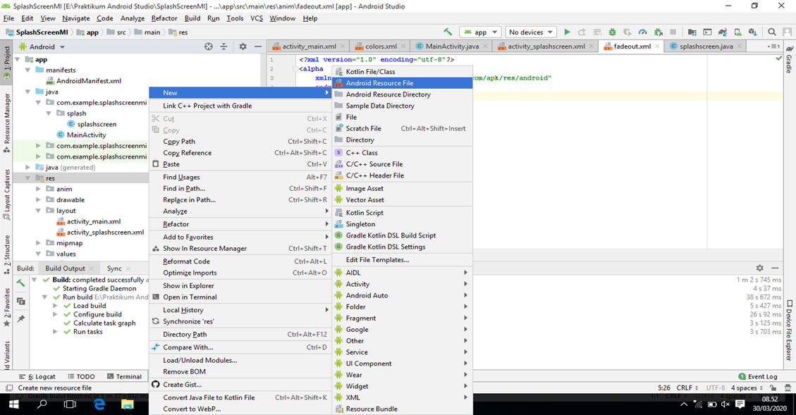The height and width of the screenshot is (415, 796).
Task: Open the Refactor menu in menu bar
Action: pyautogui.click(x=164, y=18)
